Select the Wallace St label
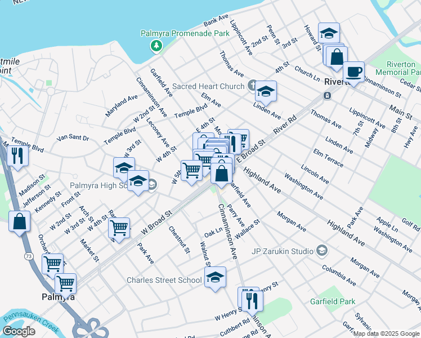 (x=247, y=229)
